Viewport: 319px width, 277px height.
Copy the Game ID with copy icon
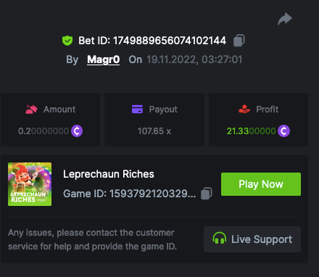coord(207,194)
